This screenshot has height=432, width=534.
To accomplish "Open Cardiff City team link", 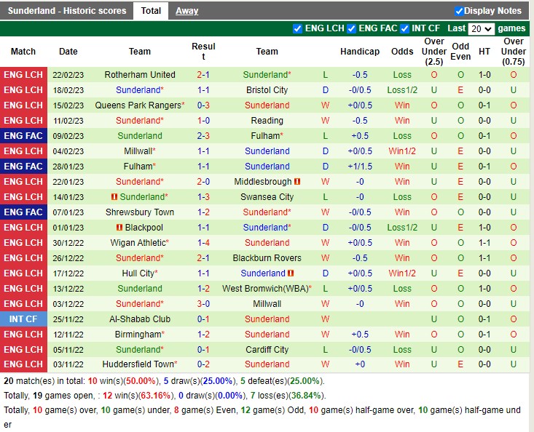I will point(267,350).
